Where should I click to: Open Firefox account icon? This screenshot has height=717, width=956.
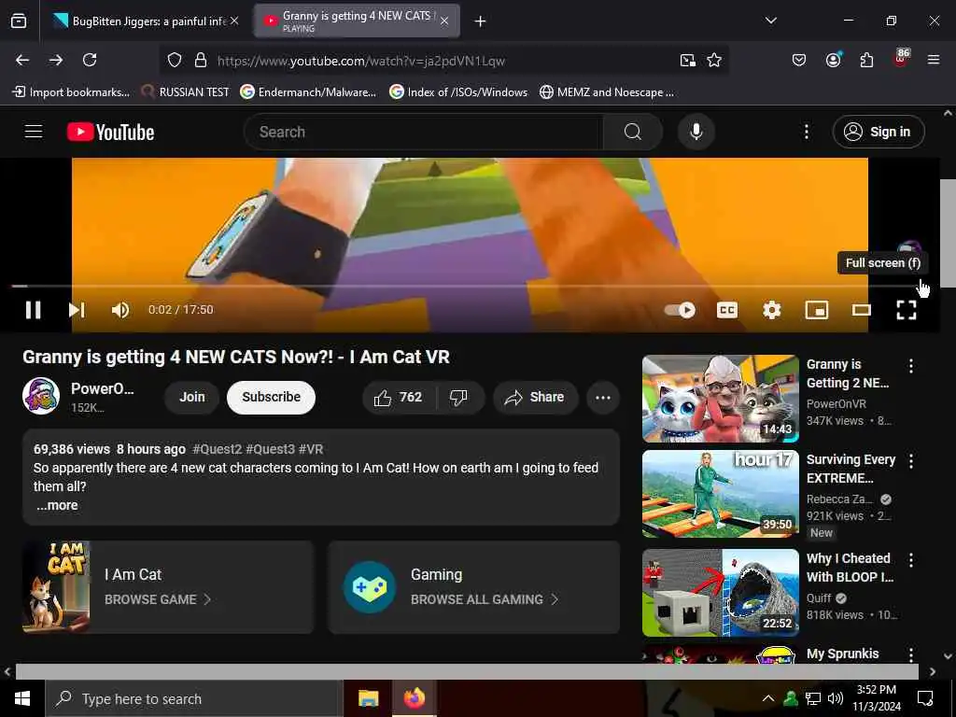click(x=833, y=59)
